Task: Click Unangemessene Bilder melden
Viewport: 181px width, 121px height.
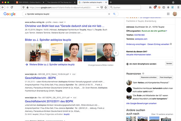Action: 101,65
